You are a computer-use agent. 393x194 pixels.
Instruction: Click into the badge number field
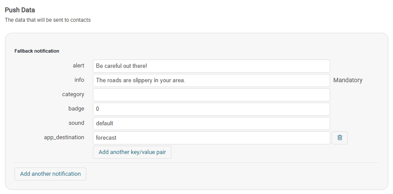[211, 109]
